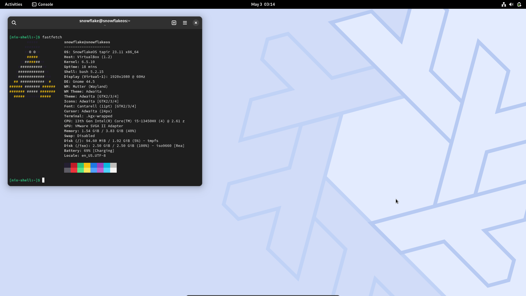Open the date and time calendar popup
Screen dimensions: 526x296
[263, 4]
